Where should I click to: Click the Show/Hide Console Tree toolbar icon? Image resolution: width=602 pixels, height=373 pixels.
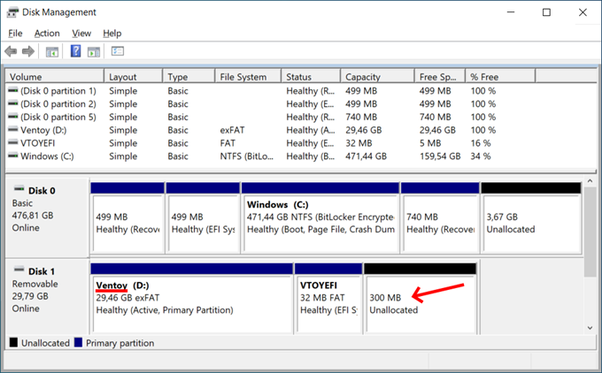52,51
